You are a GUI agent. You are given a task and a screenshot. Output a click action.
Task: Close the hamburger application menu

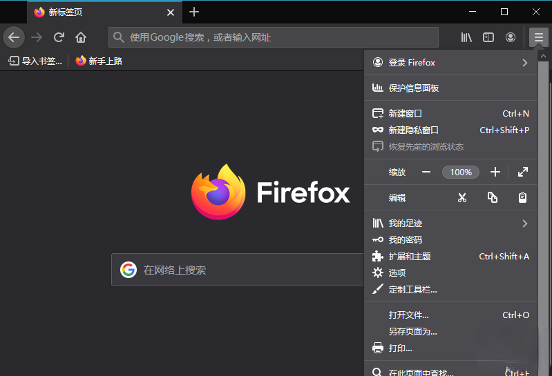(x=539, y=37)
